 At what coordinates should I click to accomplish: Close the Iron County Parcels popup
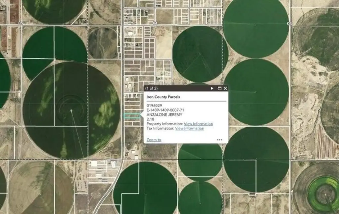tap(225, 89)
